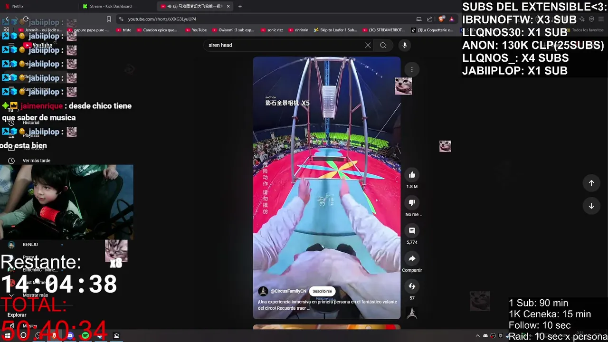Subscribe to CircusFamilyCN via Suscribirse
Image resolution: width=608 pixels, height=342 pixels.
click(322, 291)
